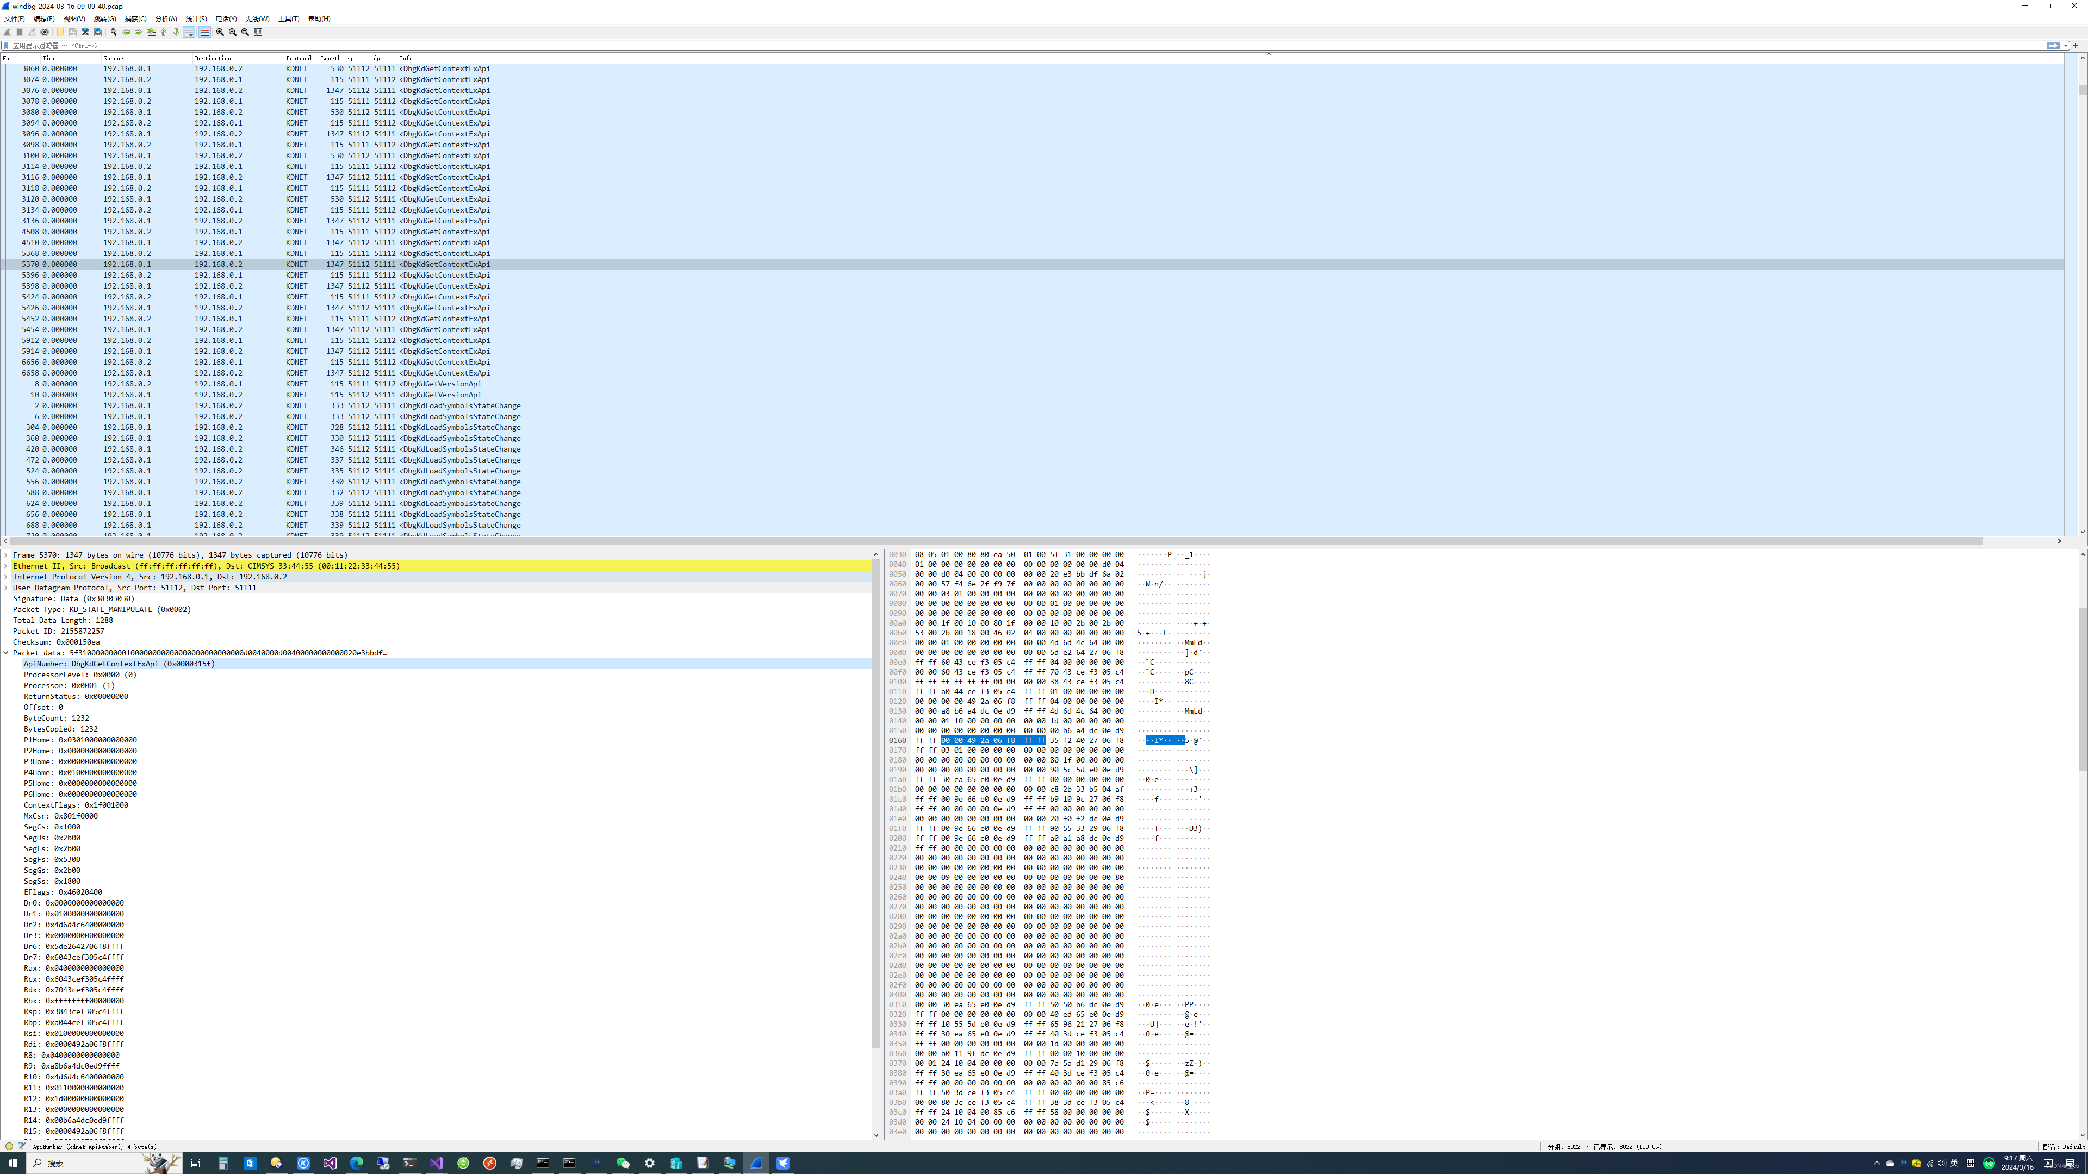Click the capture/start recording icon

(x=9, y=32)
